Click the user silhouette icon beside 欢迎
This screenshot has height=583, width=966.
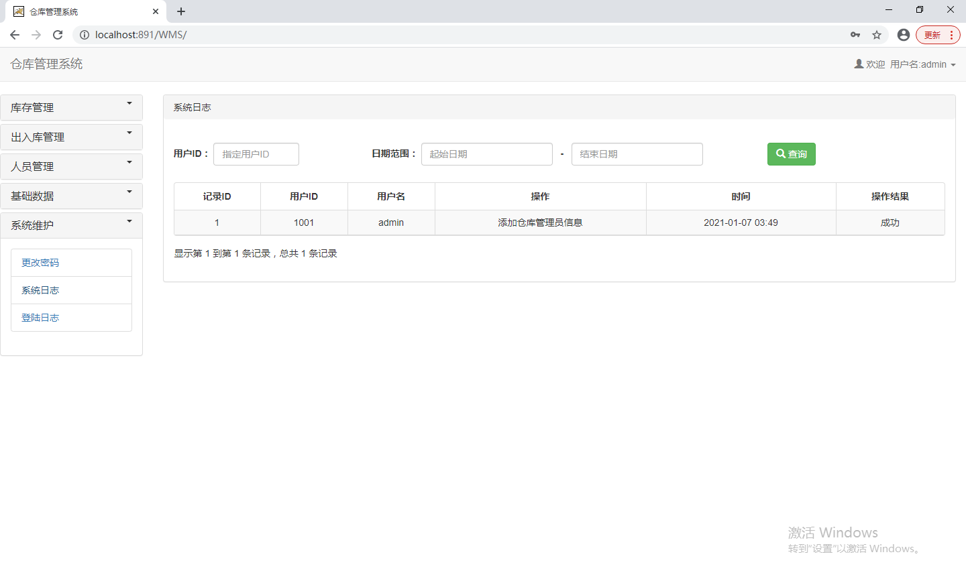coord(859,64)
